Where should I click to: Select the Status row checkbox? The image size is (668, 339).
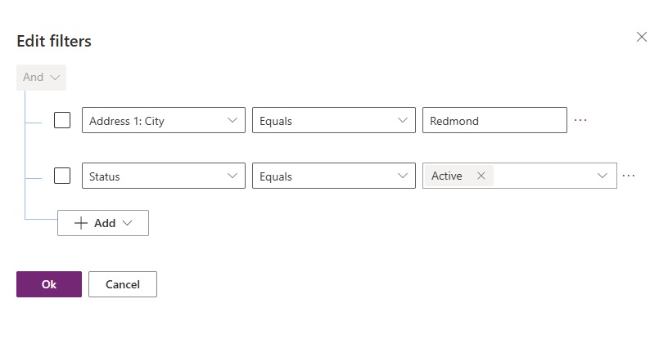(x=62, y=176)
